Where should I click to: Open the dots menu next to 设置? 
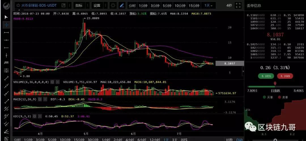coord(106,5)
